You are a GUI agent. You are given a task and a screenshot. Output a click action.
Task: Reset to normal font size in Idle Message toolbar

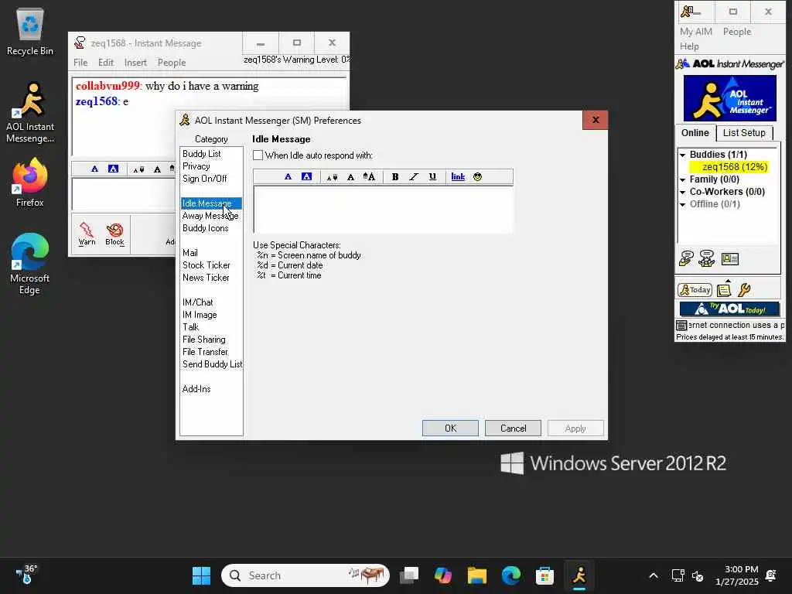350,177
